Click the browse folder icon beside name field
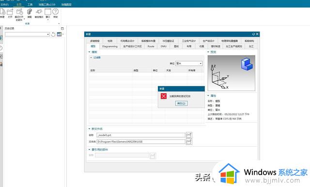 pos(189,135)
